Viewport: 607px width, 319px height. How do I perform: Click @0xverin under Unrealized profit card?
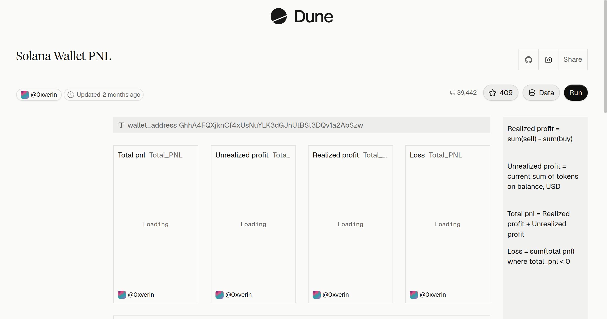coord(239,295)
